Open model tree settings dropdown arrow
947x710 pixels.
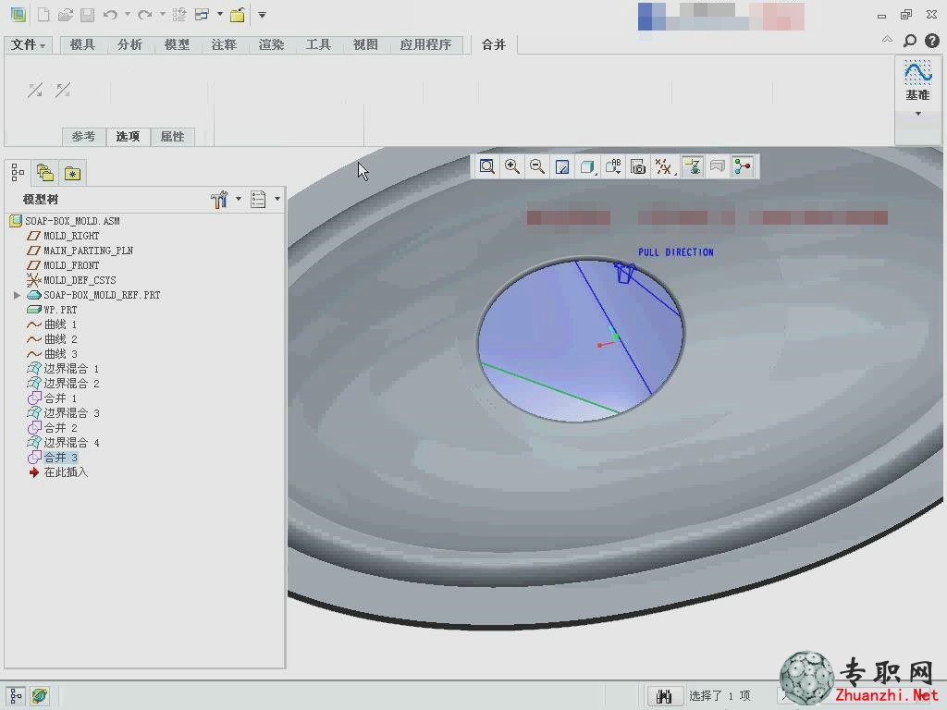click(x=239, y=199)
